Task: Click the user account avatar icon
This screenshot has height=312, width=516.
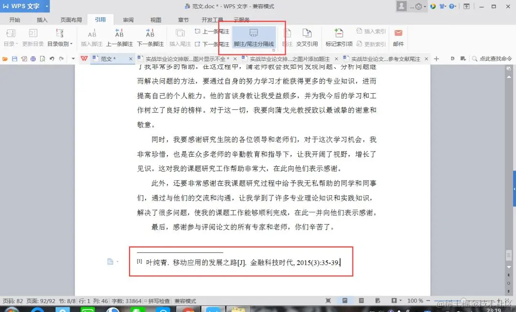Action: [401, 6]
